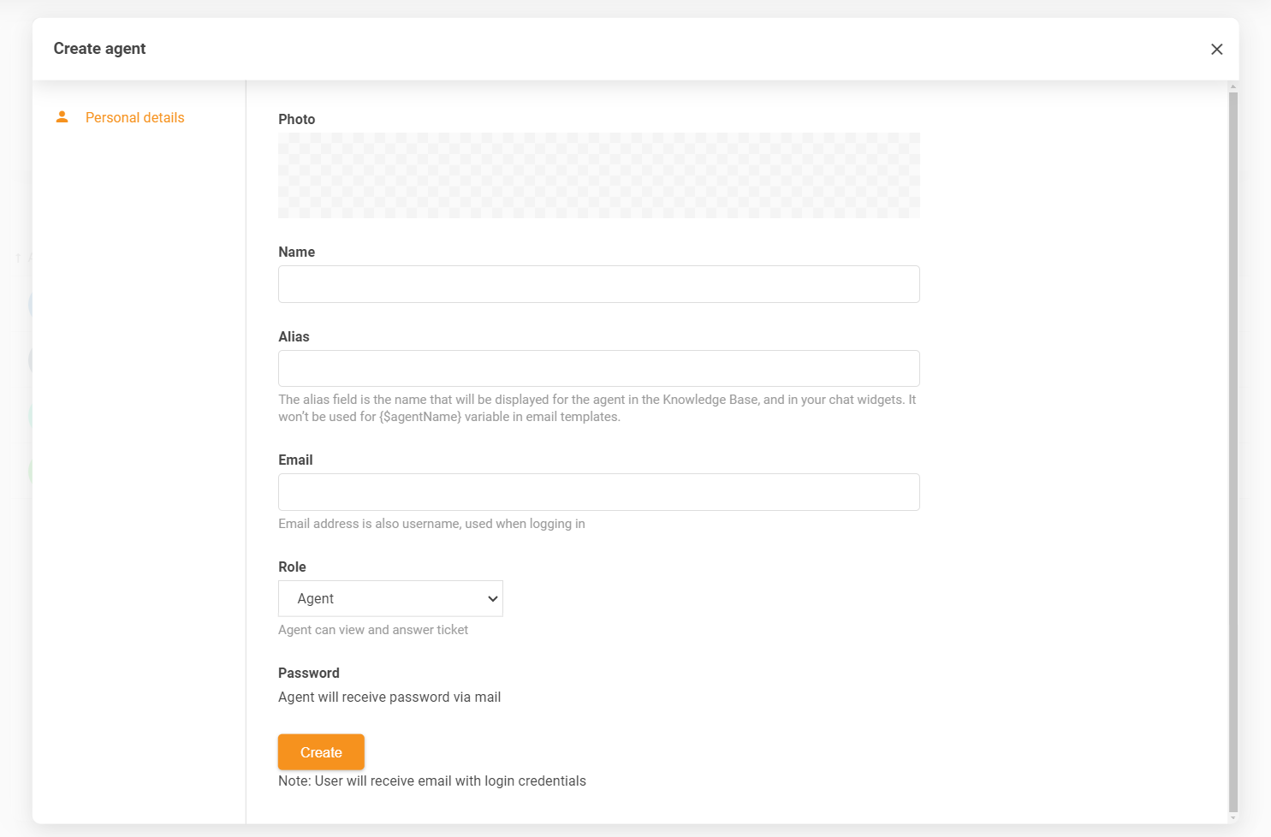Select the Personal details person icon
This screenshot has height=837, width=1271.
[62, 117]
